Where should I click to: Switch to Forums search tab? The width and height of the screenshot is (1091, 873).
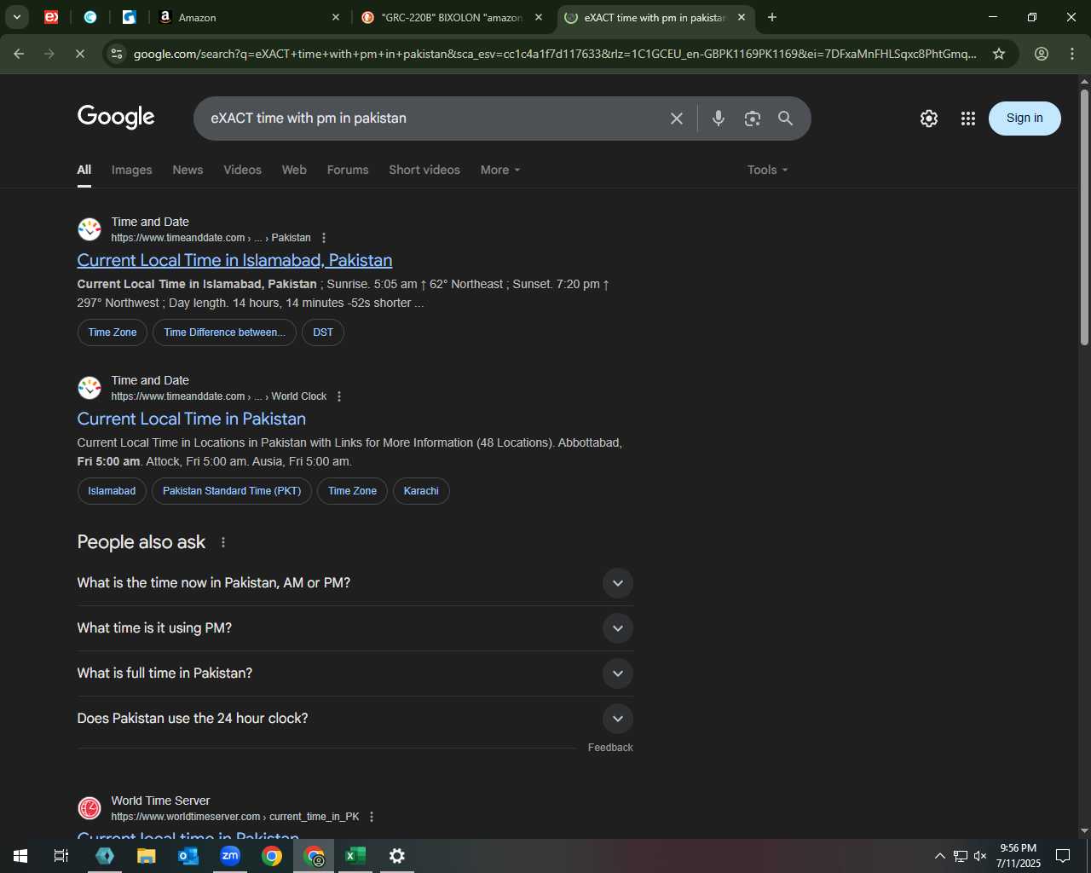click(348, 170)
